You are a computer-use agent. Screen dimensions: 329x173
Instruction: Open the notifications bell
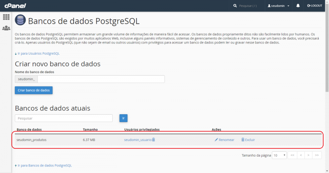[298, 6]
